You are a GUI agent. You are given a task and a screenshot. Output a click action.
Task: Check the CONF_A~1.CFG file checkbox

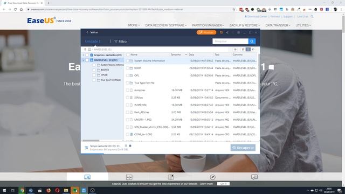(x=128, y=134)
